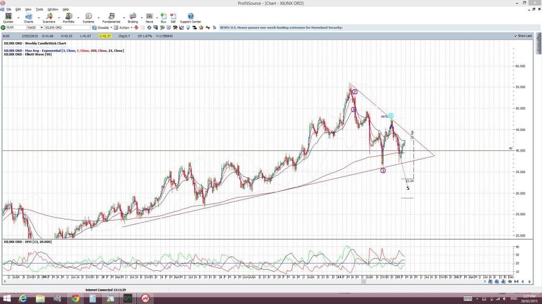542x304 pixels.
Task: Click the wave 3 marker near October low
Action: (x=383, y=170)
